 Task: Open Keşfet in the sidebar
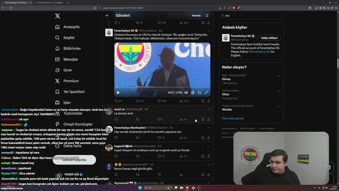point(65,38)
